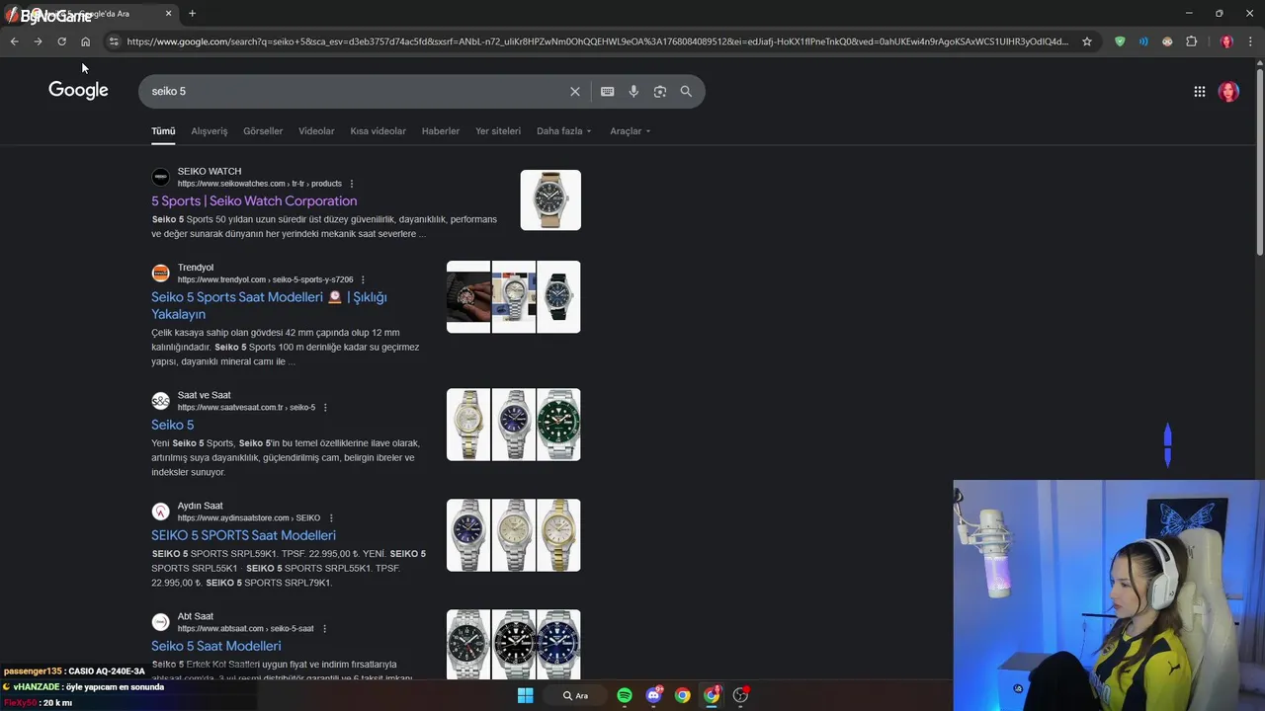Open more options for Seiko Watch result

(352, 184)
